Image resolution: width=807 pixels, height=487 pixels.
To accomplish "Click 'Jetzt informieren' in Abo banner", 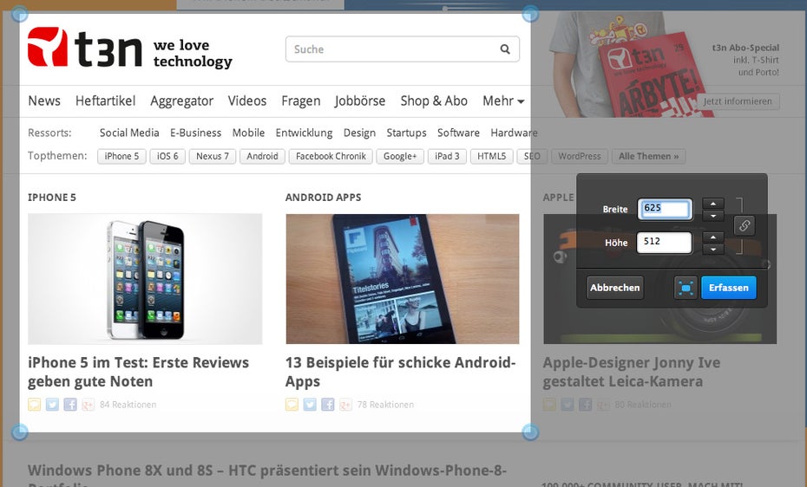I will coord(738,101).
